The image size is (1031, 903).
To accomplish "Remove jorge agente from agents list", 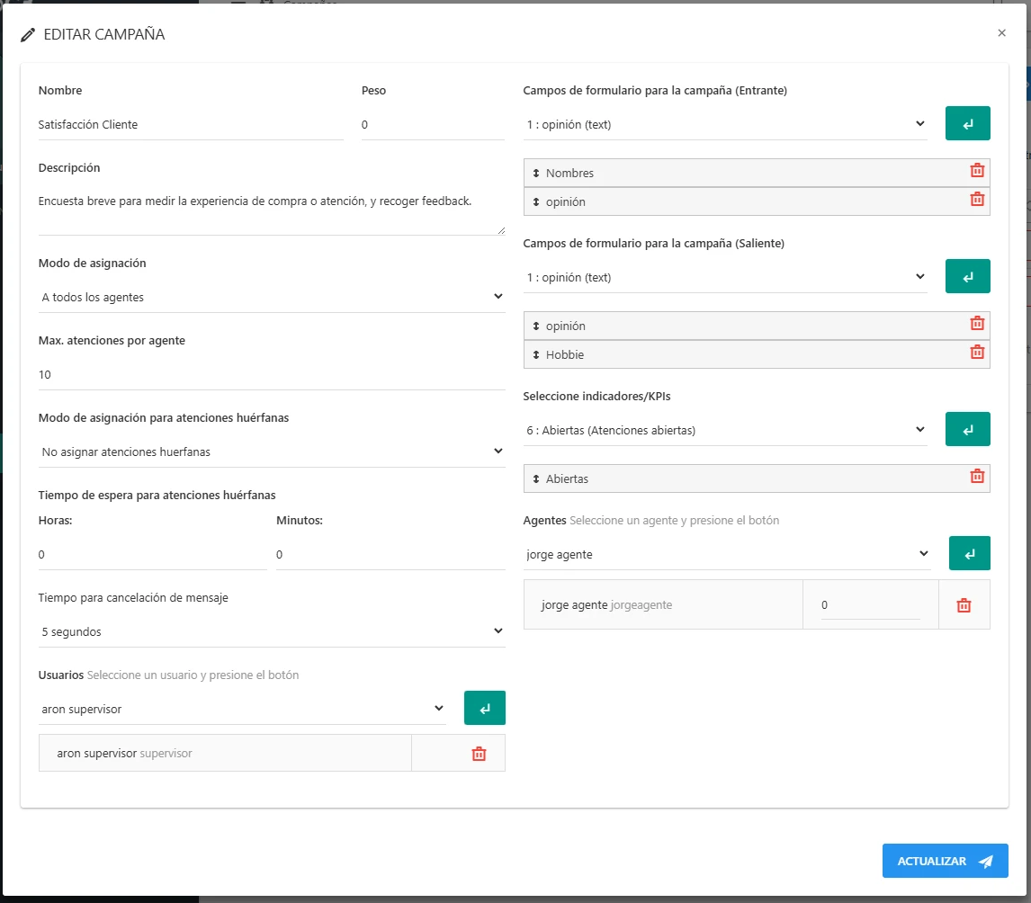I will pyautogui.click(x=964, y=605).
